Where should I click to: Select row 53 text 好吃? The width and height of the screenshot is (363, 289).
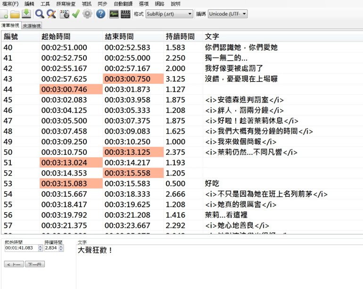point(212,184)
